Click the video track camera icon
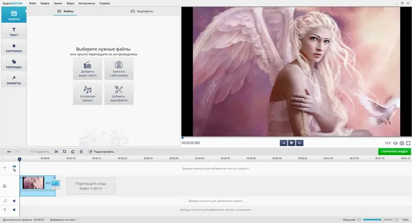 point(5,186)
